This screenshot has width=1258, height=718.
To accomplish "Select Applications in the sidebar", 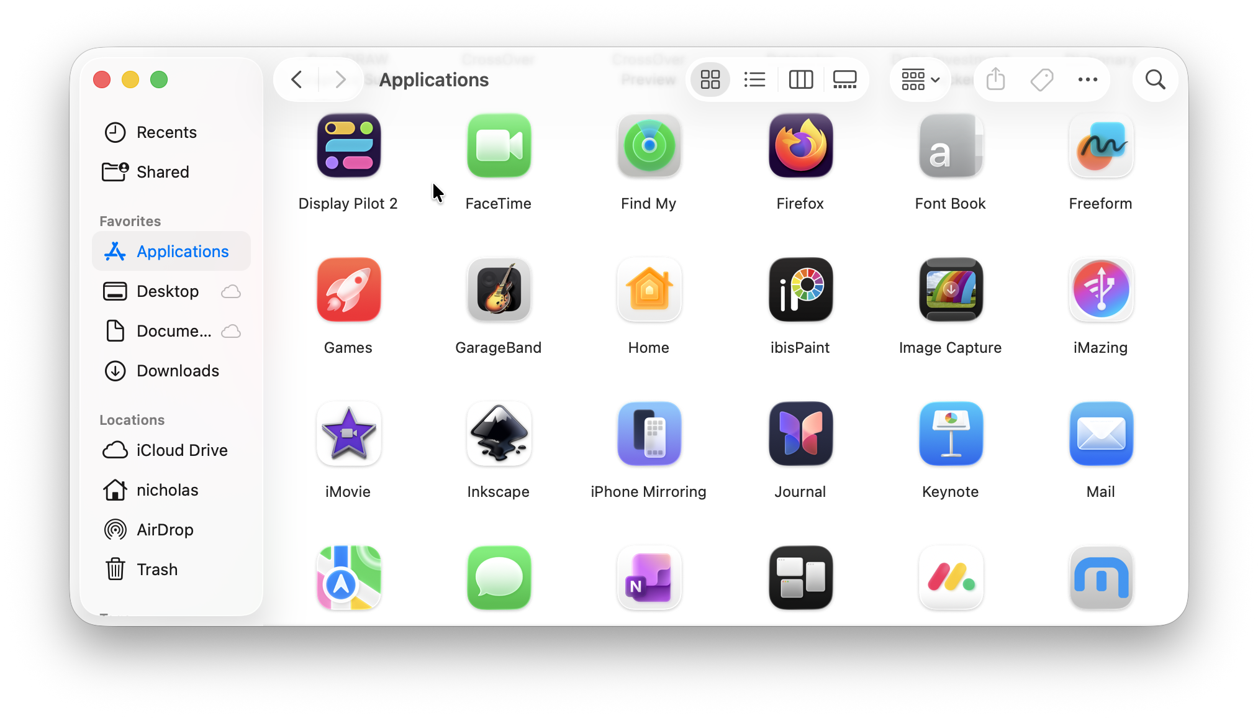I will pos(171,252).
